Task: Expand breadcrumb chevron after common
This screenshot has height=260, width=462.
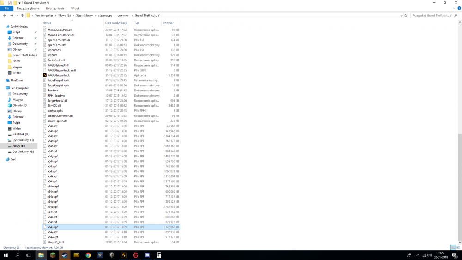Action: (132, 15)
